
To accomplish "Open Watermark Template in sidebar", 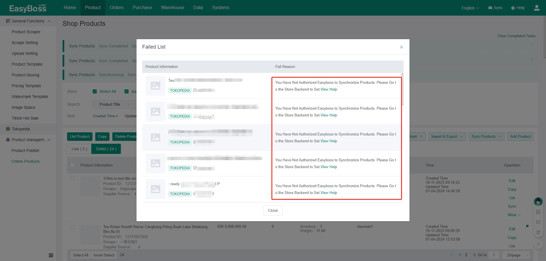I will click(30, 97).
